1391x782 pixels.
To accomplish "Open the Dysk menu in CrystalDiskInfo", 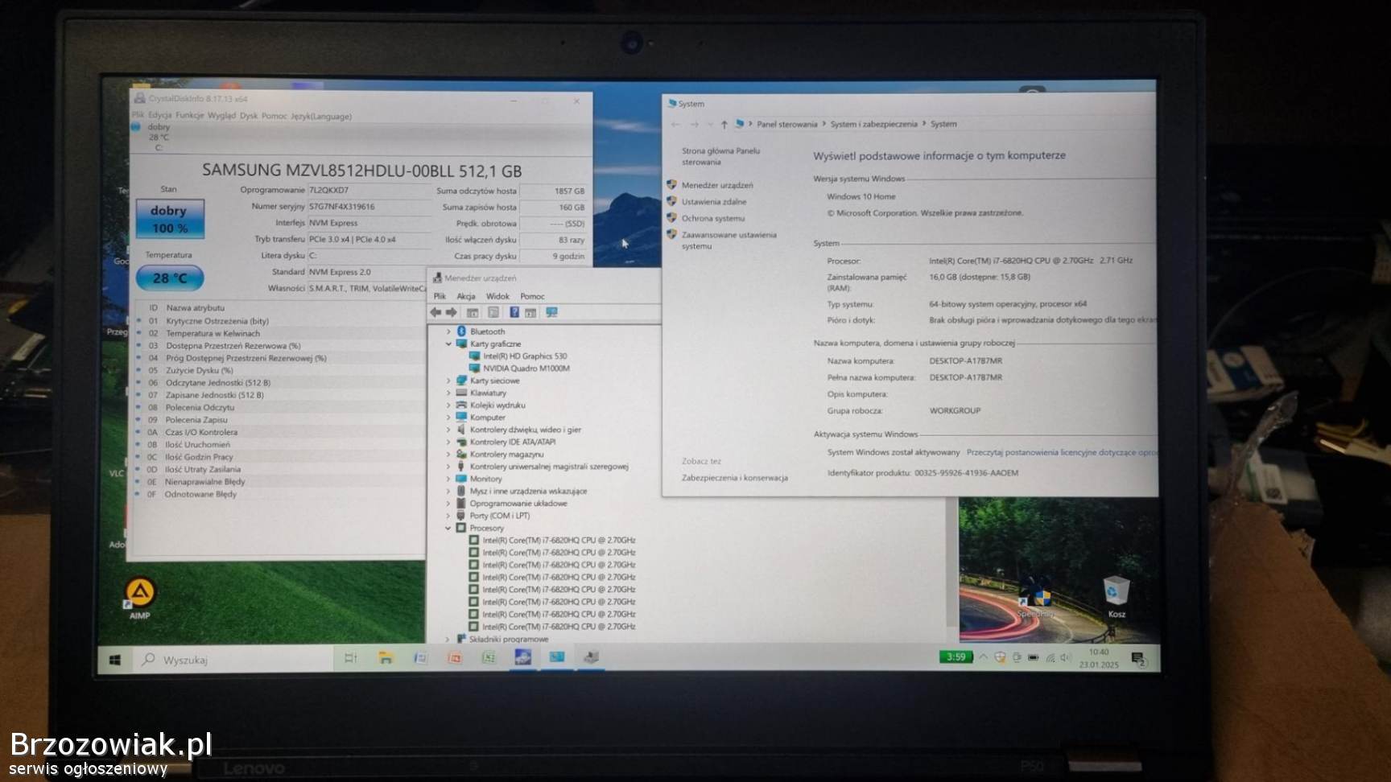I will coord(249,115).
